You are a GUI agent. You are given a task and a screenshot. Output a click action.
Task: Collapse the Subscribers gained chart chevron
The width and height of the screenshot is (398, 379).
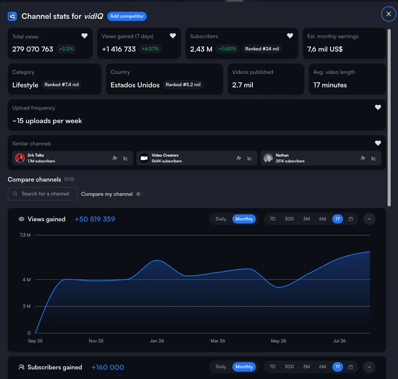(369, 367)
